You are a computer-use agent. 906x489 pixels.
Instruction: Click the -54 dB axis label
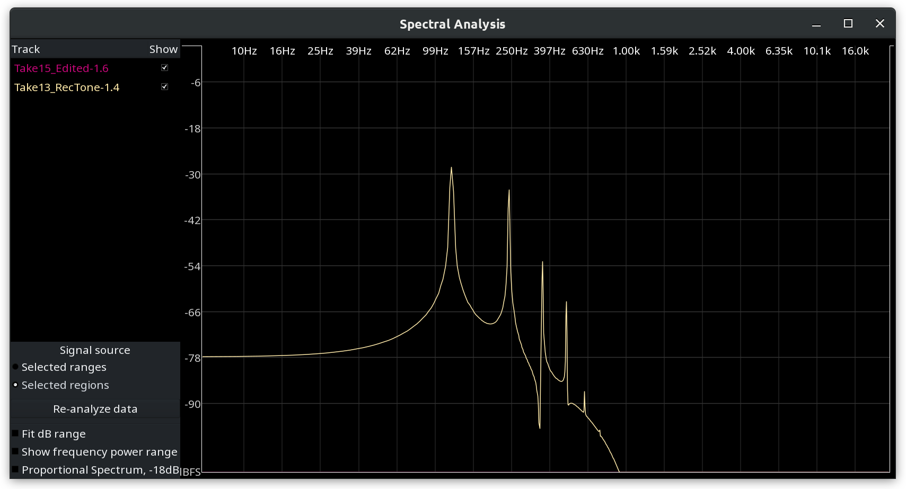[x=193, y=266]
